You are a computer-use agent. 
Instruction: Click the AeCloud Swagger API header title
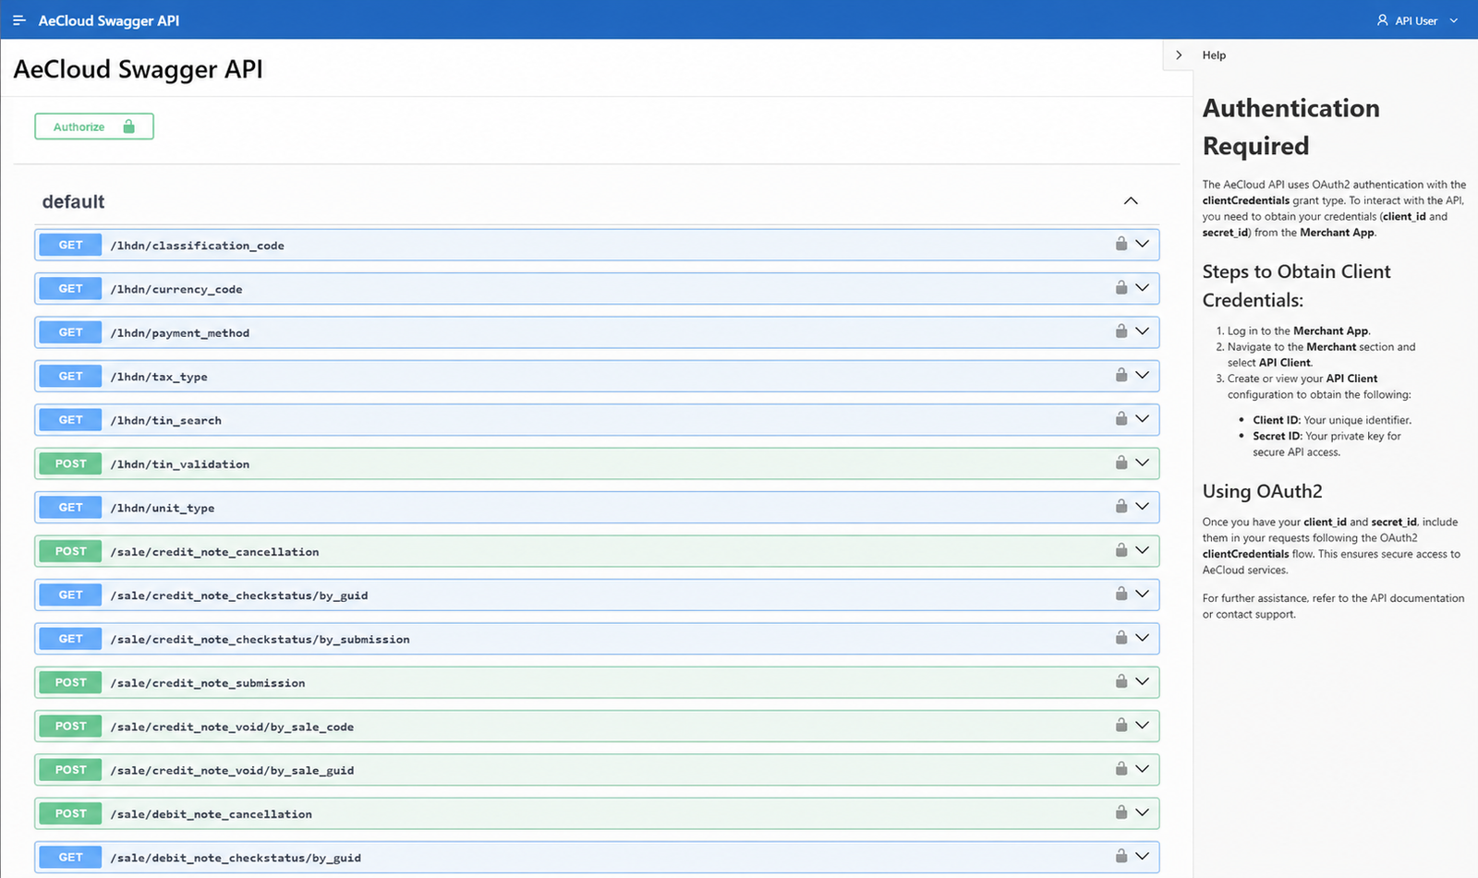click(109, 20)
